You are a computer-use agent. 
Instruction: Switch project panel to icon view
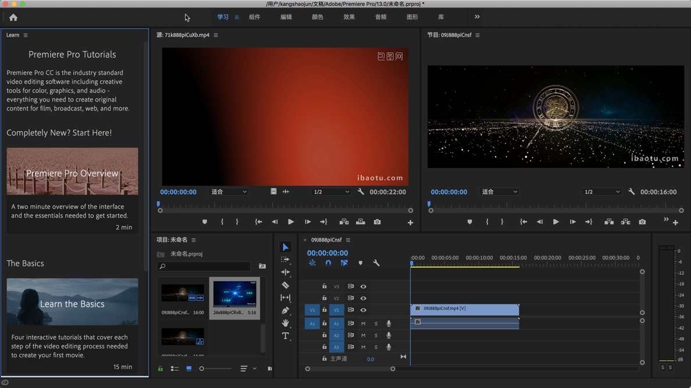(189, 369)
